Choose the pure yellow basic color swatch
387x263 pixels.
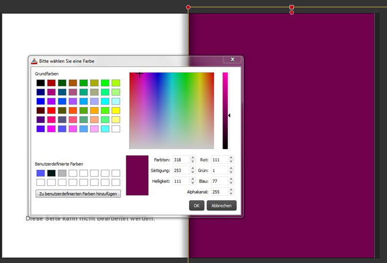point(116,110)
